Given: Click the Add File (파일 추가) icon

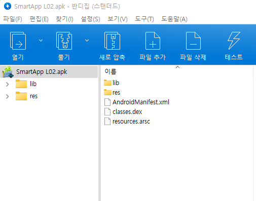Looking at the screenshot, I should [153, 41].
